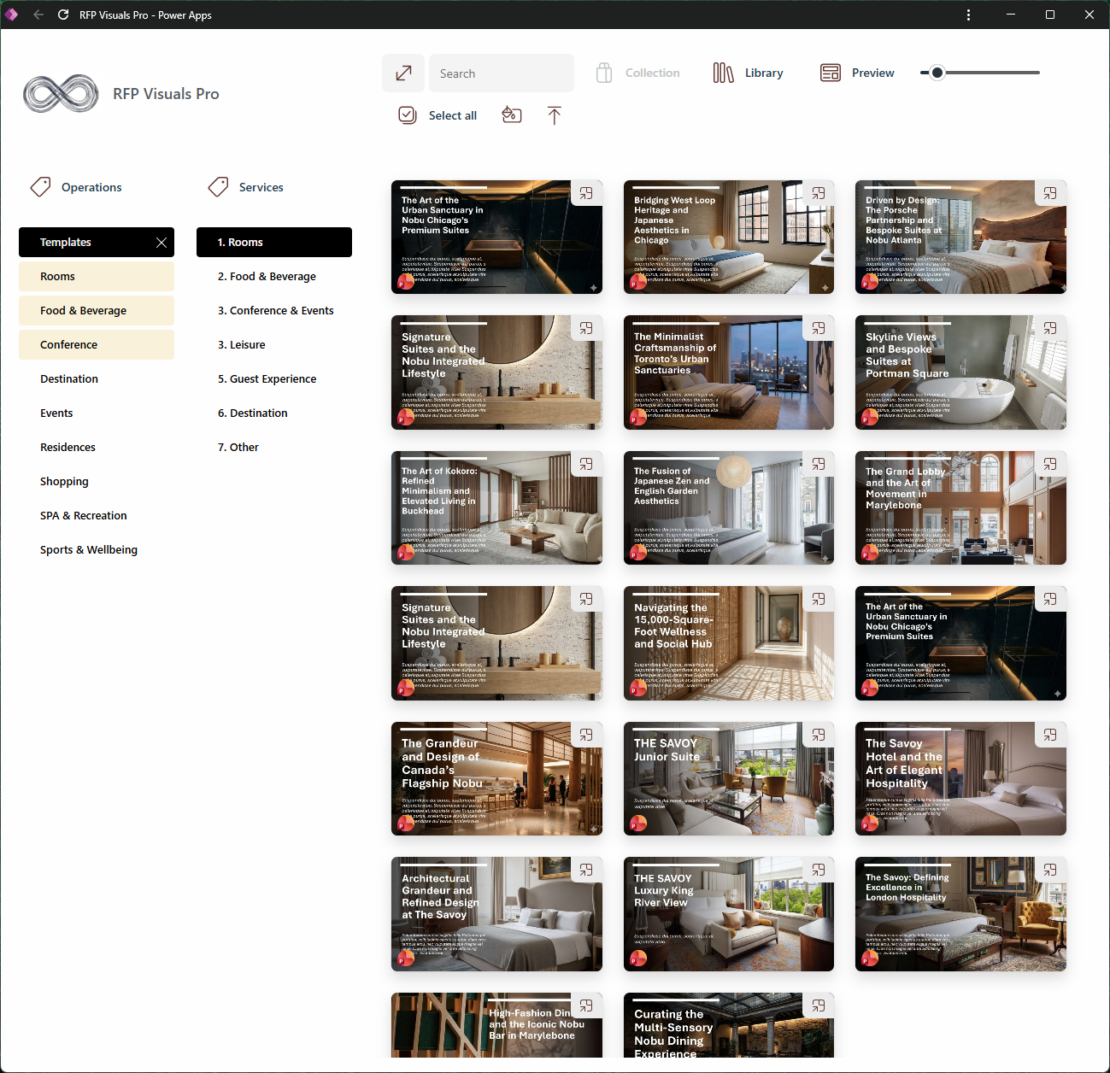Click the Preview label text
Screen dimensions: 1110x1073
coord(873,73)
